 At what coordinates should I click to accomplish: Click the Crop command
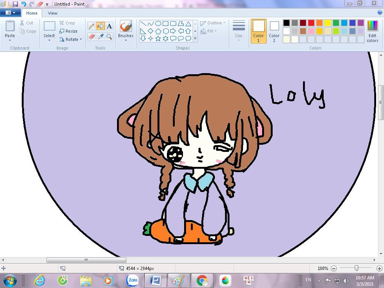click(67, 23)
